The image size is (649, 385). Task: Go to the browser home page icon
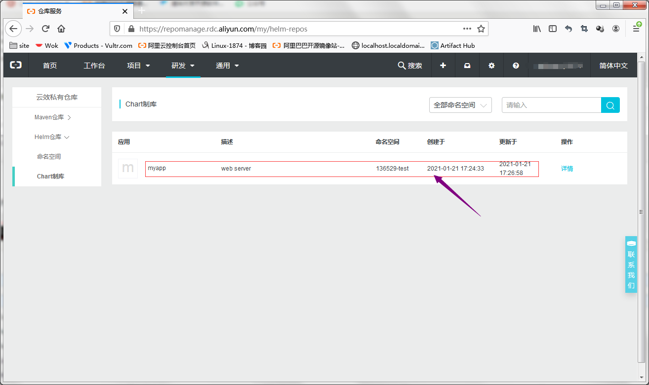point(61,29)
